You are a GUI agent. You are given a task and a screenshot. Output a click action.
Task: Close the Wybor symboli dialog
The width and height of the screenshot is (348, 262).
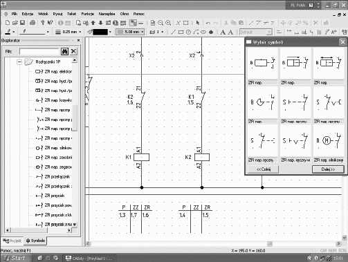pyautogui.click(x=342, y=42)
